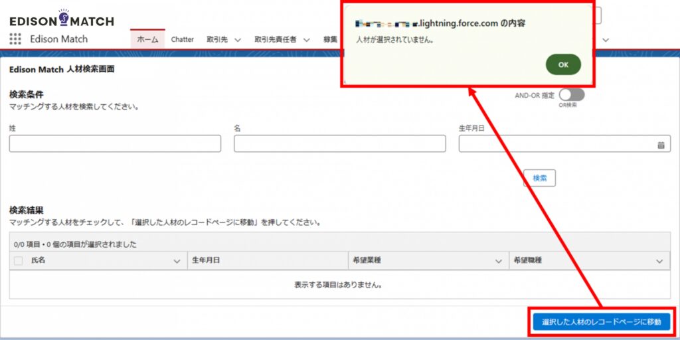Toggle the AND-OR 指定 switch

coord(571,95)
